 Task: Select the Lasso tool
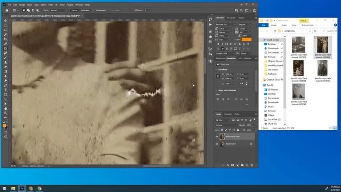click(x=5, y=30)
